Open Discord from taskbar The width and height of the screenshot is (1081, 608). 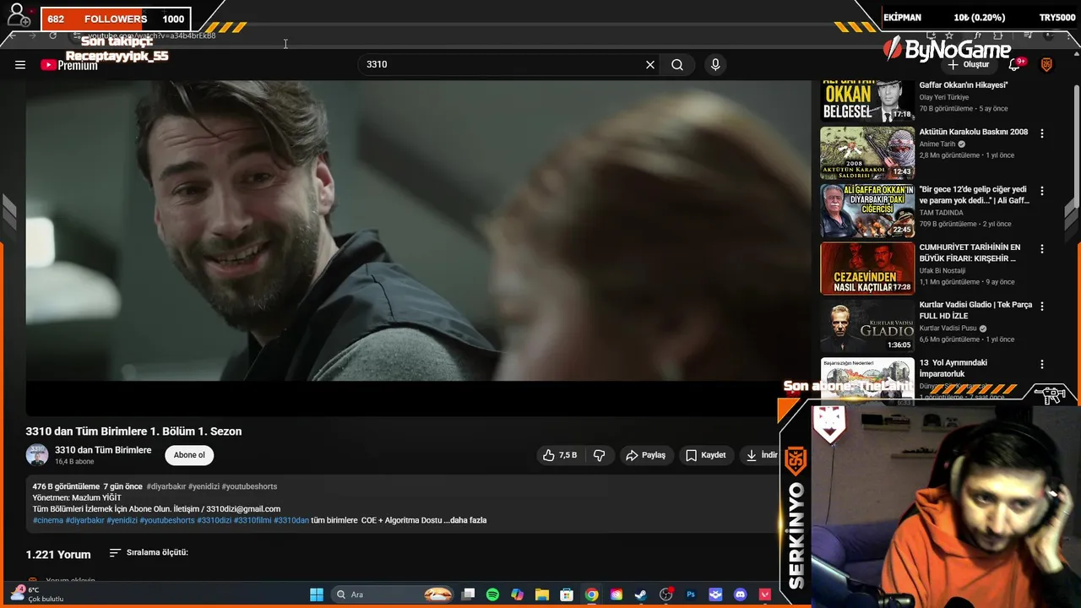741,594
